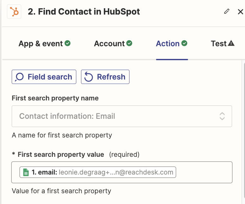This screenshot has width=245, height=204.
Task: Go to the Test tab
Action: tap(223, 43)
